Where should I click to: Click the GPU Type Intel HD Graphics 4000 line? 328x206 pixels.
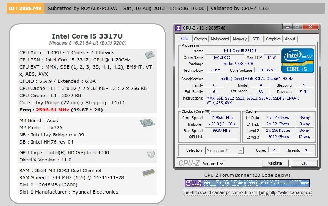click(64, 153)
